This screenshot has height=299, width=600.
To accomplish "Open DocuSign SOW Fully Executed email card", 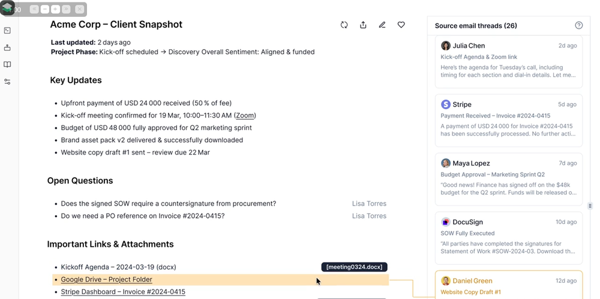I will point(509,238).
